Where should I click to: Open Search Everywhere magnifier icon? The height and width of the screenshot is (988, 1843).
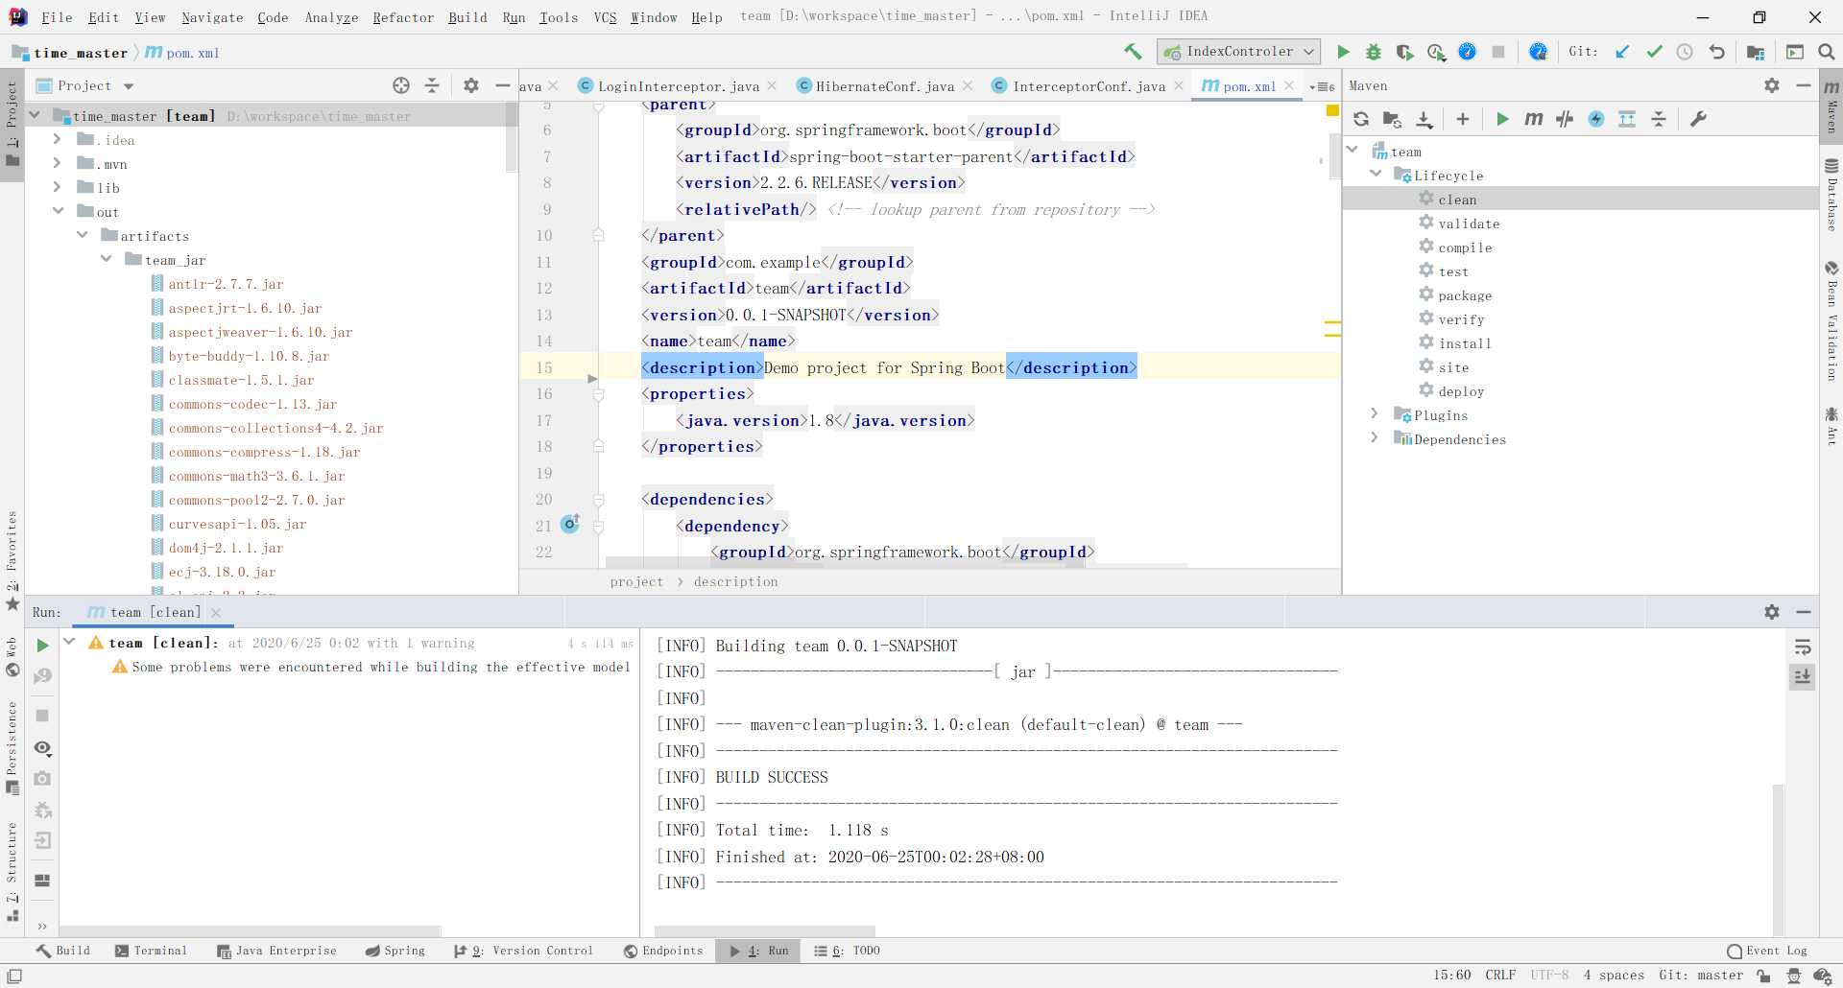[1826, 52]
